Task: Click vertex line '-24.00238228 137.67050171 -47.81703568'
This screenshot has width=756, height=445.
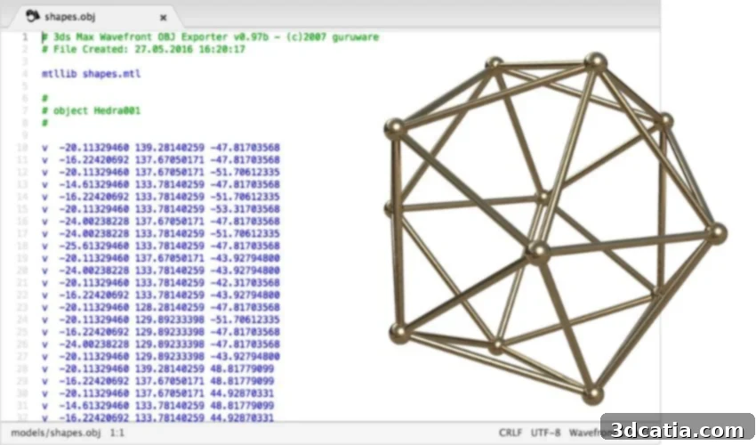Action: (161, 221)
